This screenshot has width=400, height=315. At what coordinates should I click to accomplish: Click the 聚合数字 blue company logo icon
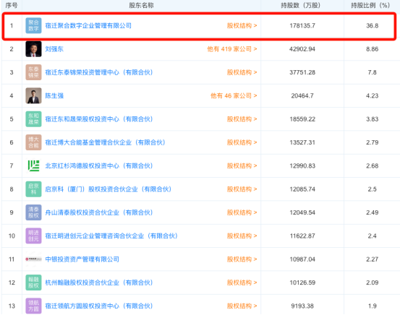pos(33,25)
